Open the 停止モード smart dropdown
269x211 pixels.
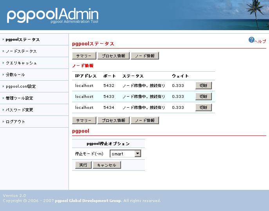pos(125,154)
